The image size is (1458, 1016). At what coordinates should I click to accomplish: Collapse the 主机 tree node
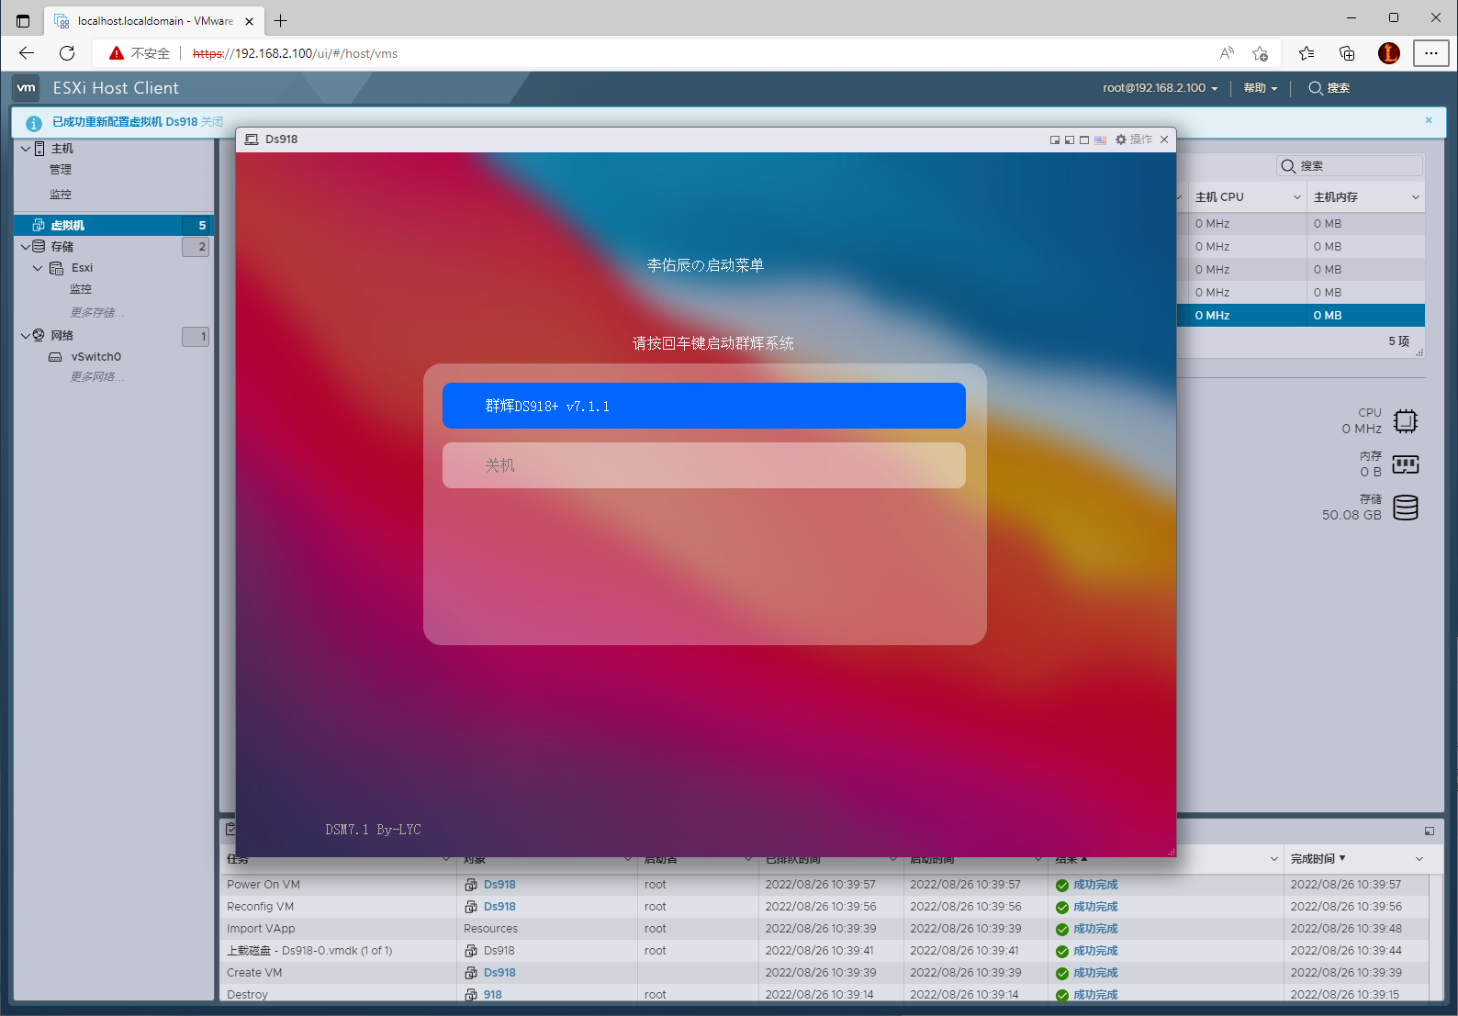[x=26, y=149]
